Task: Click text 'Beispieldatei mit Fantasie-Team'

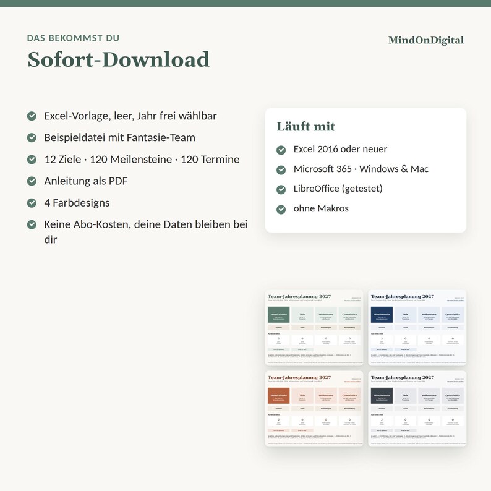Action: [119, 137]
